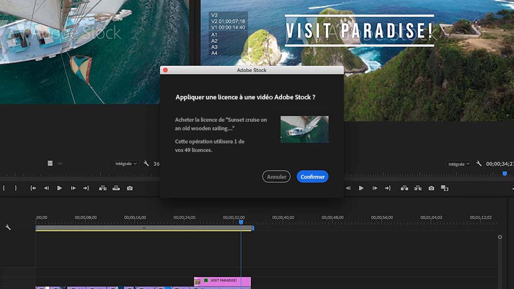
Task: Click the Lift icon in Program monitor
Action: click(x=404, y=188)
